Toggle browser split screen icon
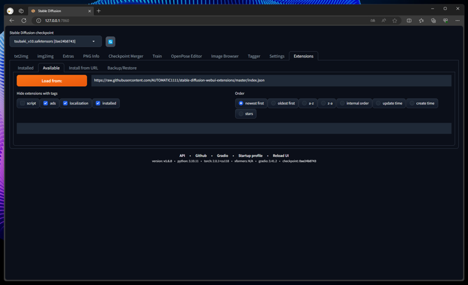This screenshot has height=285, width=468. point(409,20)
